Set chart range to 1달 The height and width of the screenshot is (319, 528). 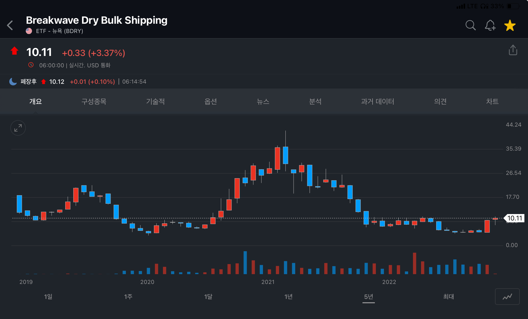(x=208, y=297)
